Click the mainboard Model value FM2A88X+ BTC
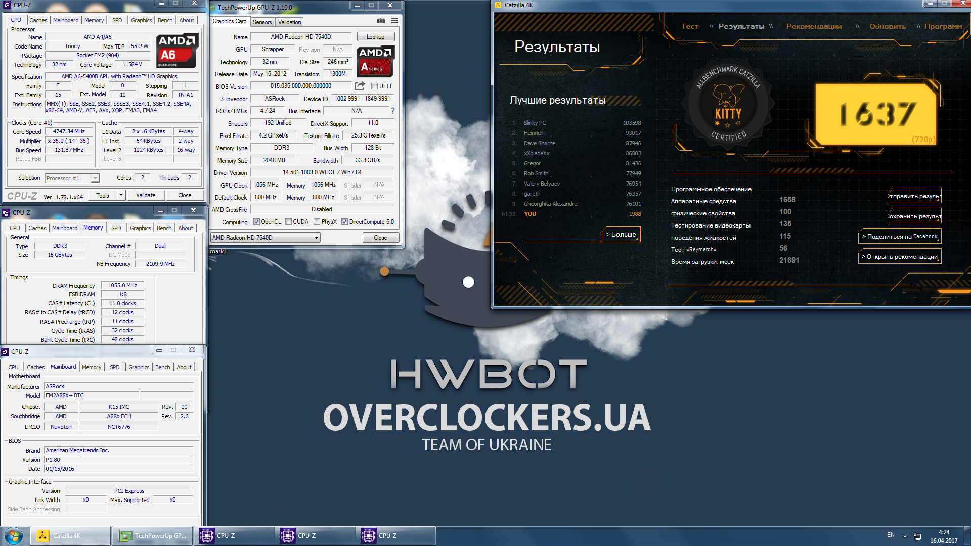Viewport: 971px width, 546px height. click(92, 396)
